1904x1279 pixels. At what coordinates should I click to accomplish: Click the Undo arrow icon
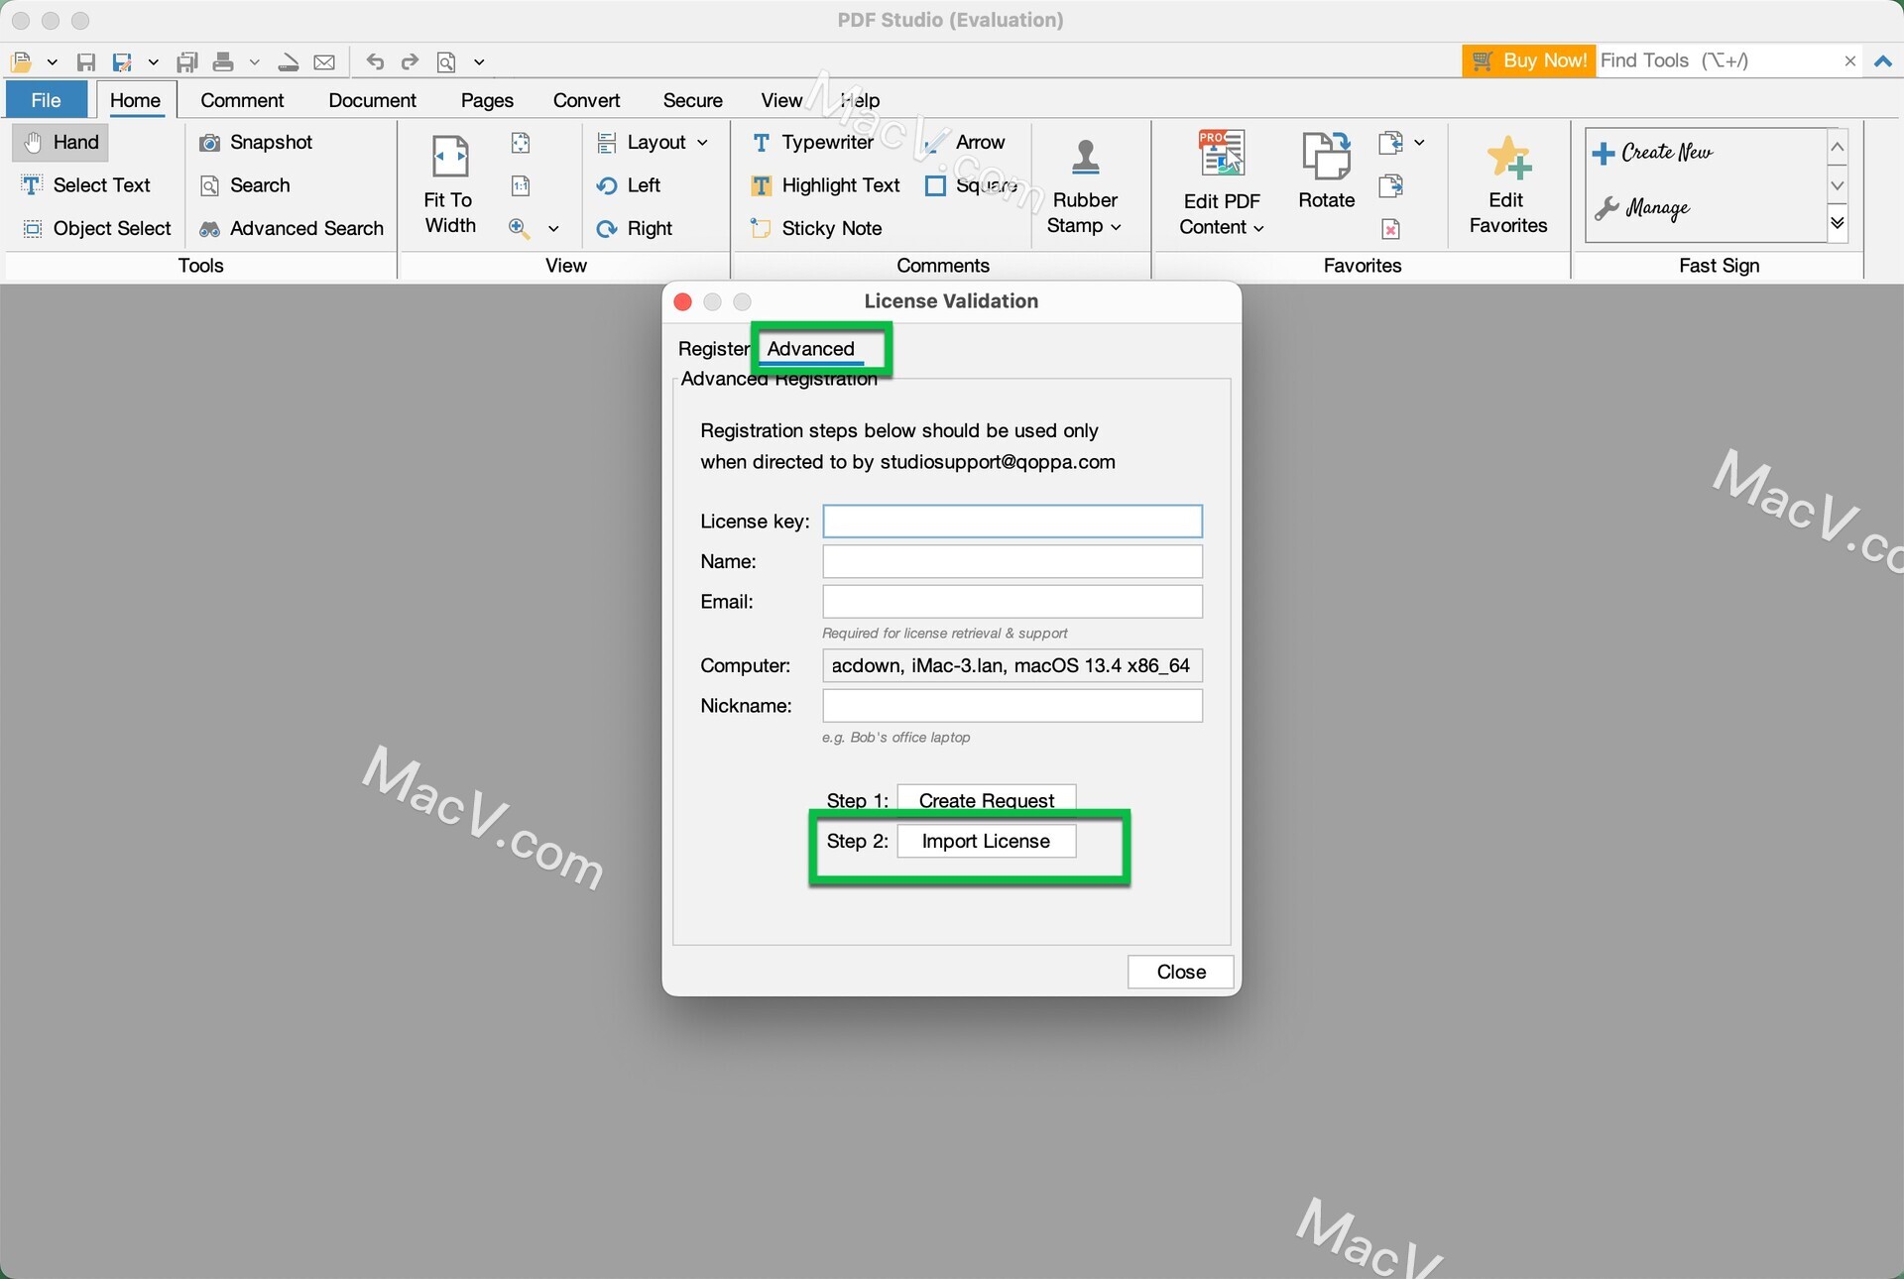(x=375, y=61)
